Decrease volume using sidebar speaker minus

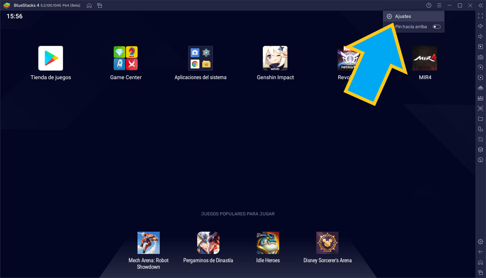[x=481, y=36]
